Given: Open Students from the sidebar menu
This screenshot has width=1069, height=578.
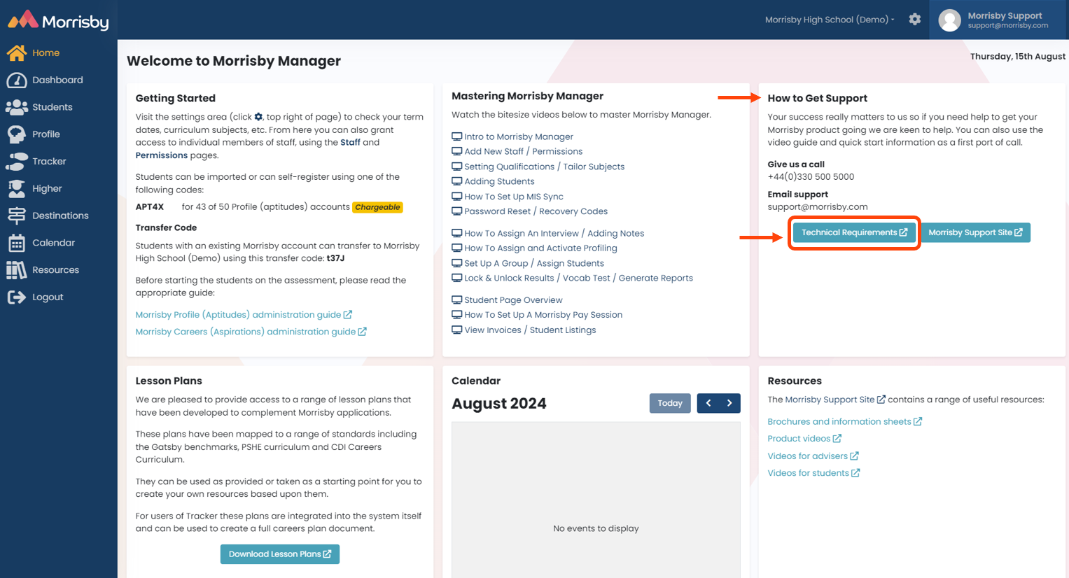Looking at the screenshot, I should coord(53,107).
